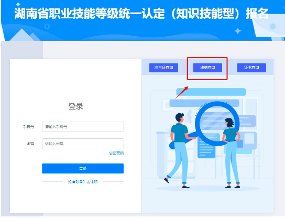Click the man holding the magnifier

coord(179,150)
